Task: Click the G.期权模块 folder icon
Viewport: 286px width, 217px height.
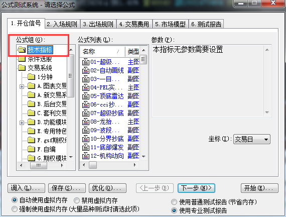Action: (32, 158)
